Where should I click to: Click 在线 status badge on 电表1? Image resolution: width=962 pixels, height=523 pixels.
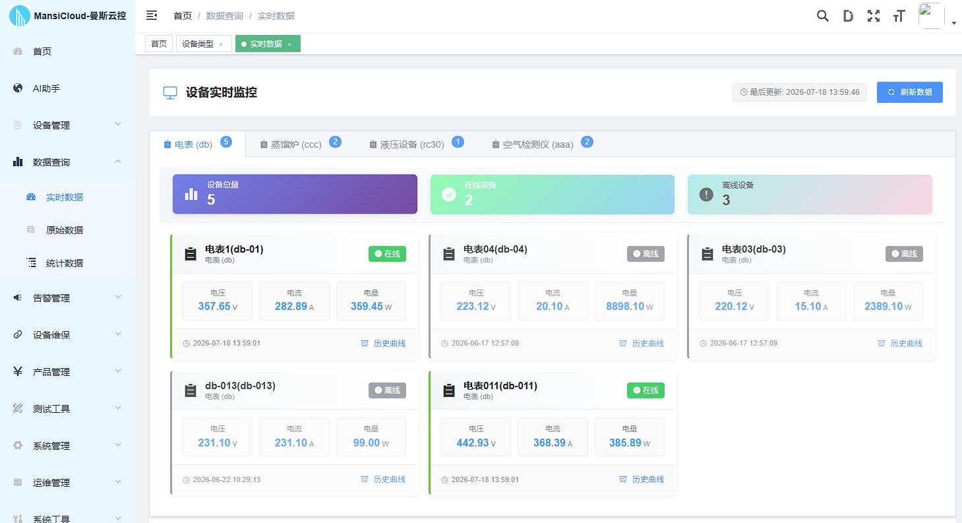tap(387, 254)
